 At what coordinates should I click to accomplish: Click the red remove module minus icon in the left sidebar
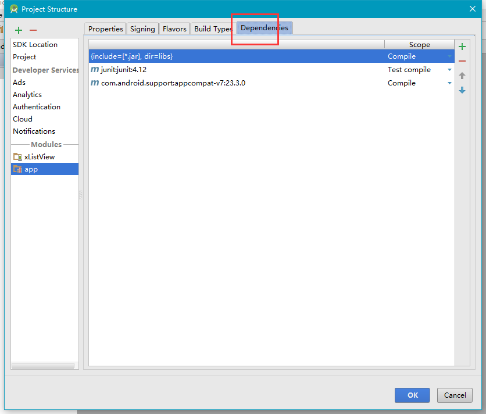(33, 30)
